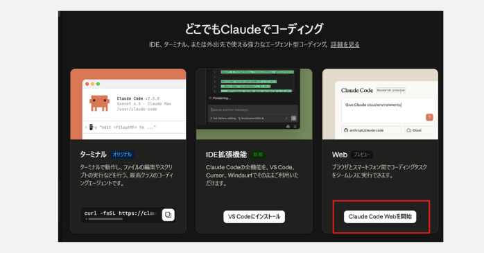Image resolution: width=484 pixels, height=253 pixels.
Task: Click the IDE拡張機能 description mentioning VS Code, Cursor
Action: pyautogui.click(x=252, y=175)
